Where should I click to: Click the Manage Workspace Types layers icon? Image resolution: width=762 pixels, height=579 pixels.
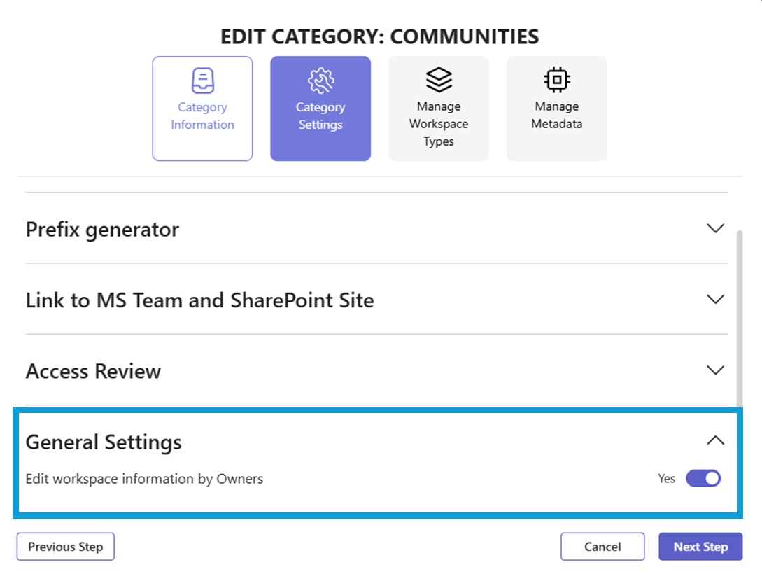(x=439, y=79)
